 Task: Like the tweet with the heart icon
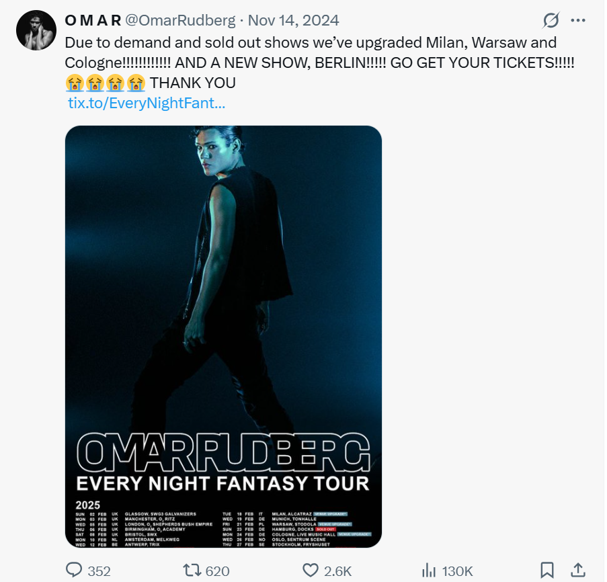(310, 571)
